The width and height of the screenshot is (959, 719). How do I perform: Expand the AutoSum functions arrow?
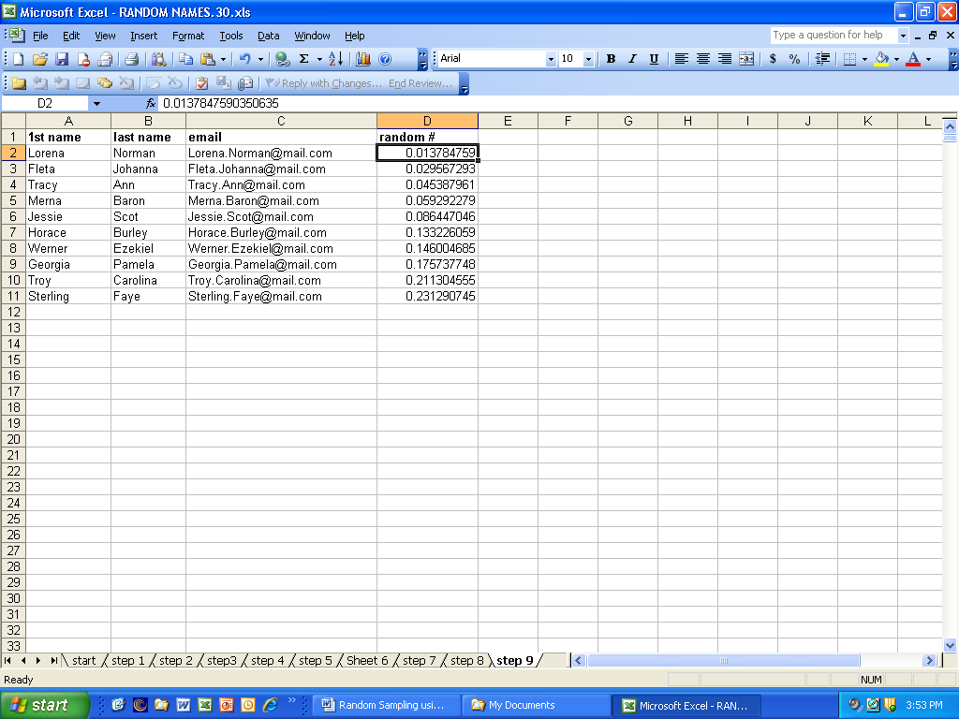coord(319,59)
